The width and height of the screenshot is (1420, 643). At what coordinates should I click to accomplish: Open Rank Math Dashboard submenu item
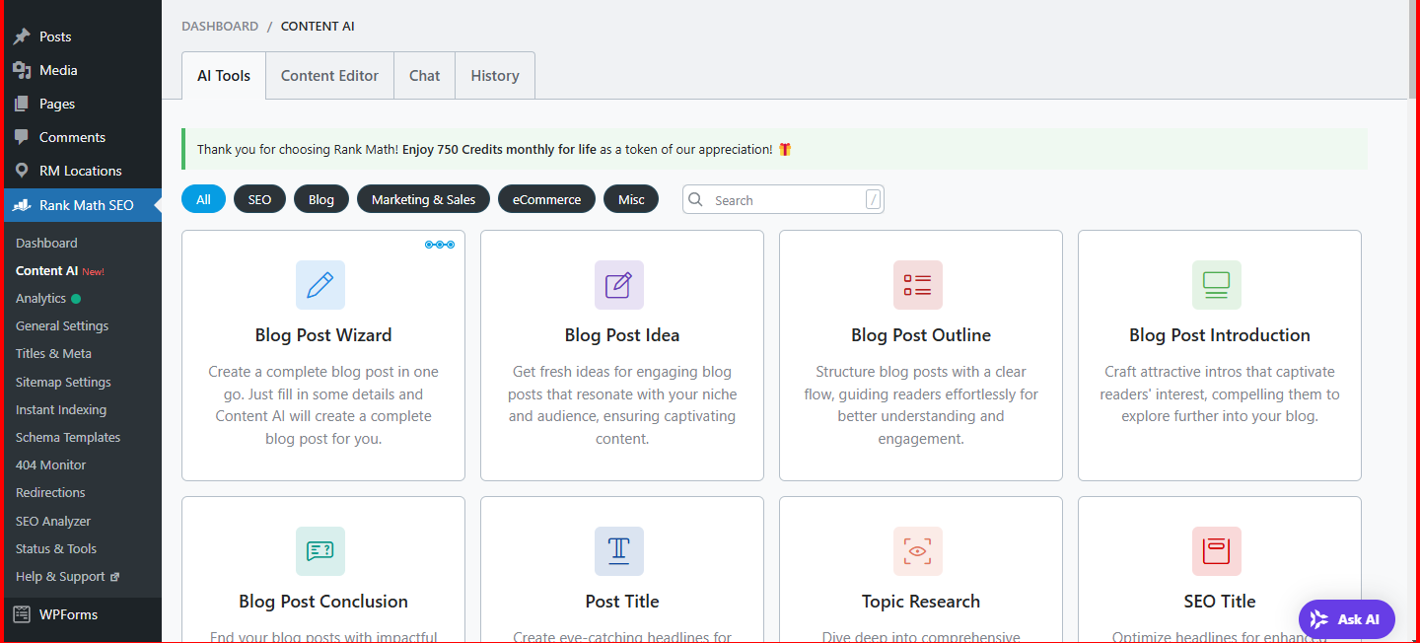click(46, 243)
